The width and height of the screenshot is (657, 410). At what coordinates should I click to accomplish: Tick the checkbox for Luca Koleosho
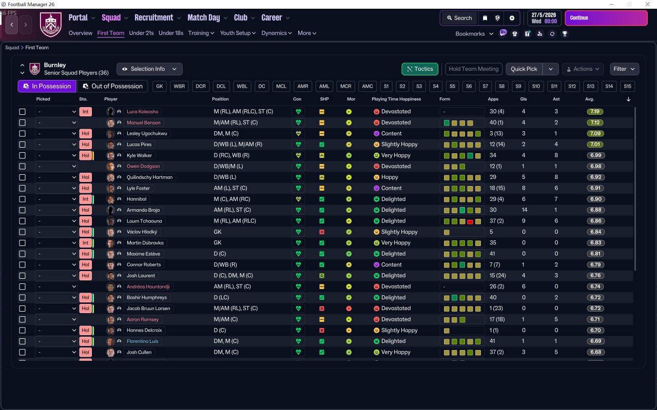[x=22, y=112]
